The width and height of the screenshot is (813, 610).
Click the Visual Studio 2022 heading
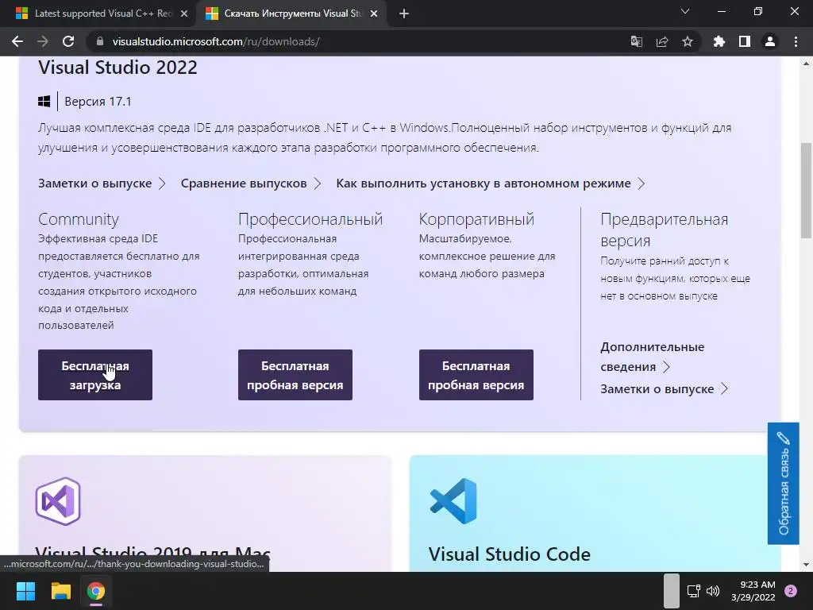(118, 68)
